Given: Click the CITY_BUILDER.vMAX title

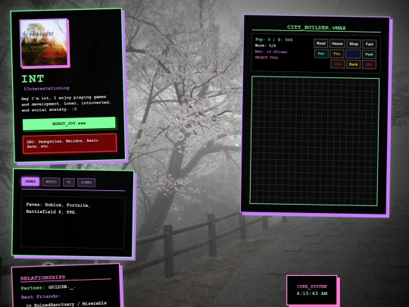Looking at the screenshot, I should click(x=316, y=27).
